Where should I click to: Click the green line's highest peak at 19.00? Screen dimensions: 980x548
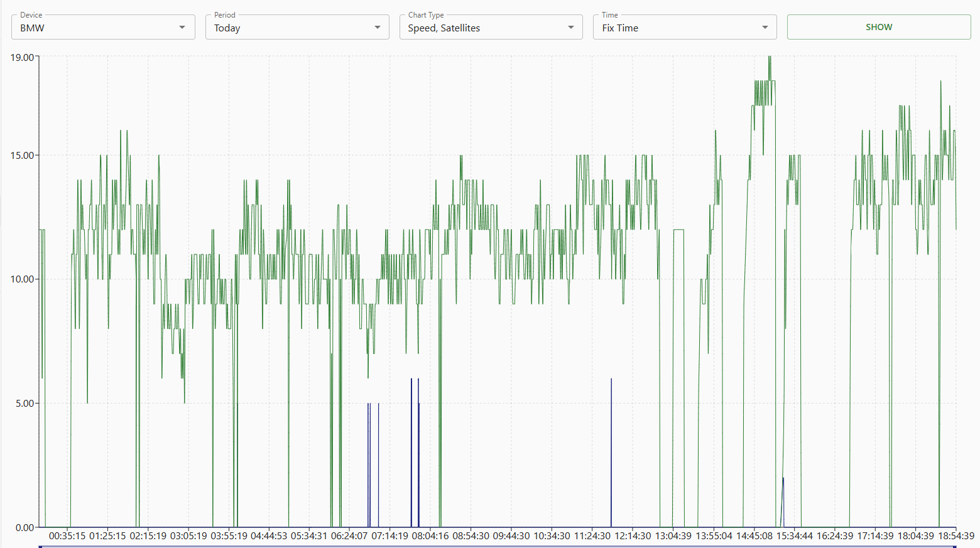770,58
